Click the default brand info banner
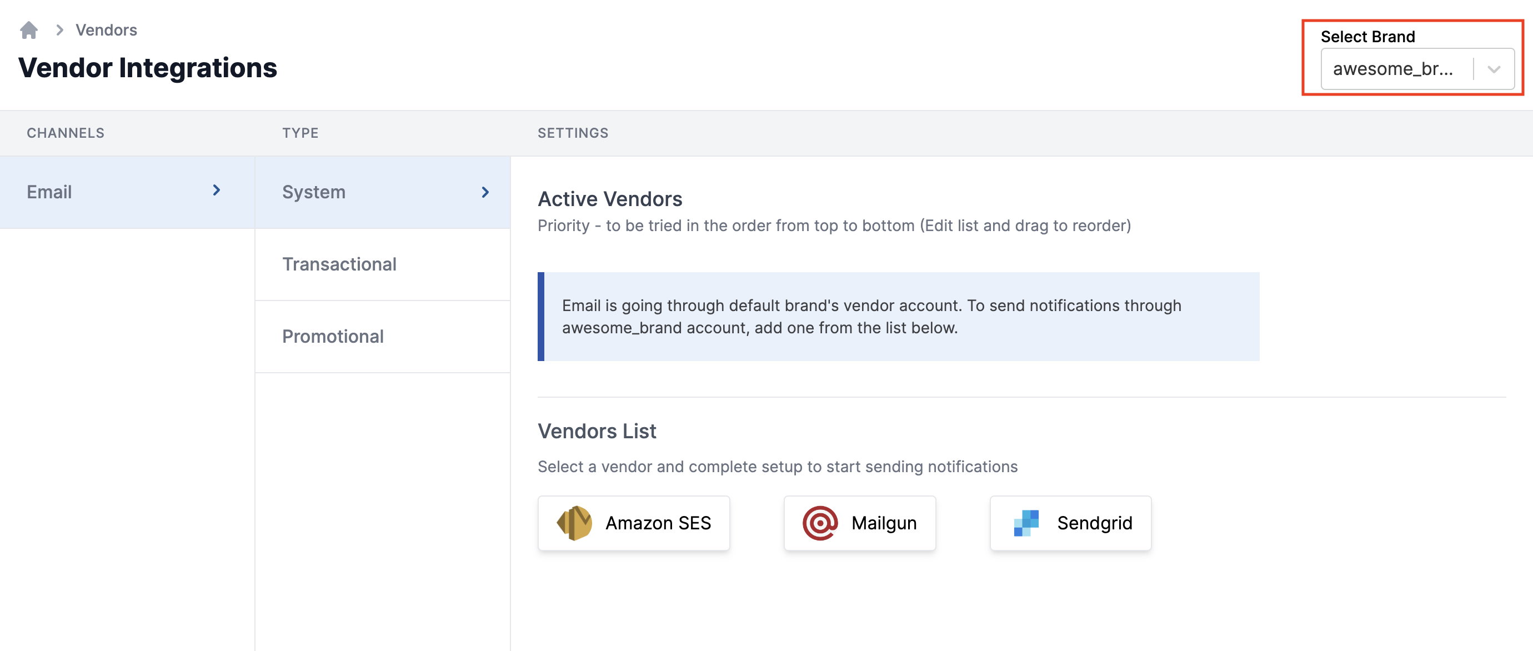Viewport: 1533px width, 651px height. click(899, 317)
